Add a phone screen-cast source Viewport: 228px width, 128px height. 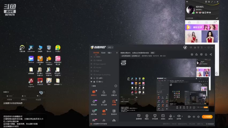point(155,117)
